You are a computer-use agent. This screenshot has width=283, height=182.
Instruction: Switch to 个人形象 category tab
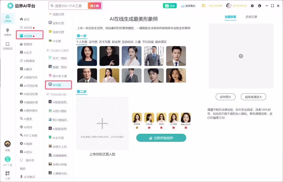coord(81,42)
